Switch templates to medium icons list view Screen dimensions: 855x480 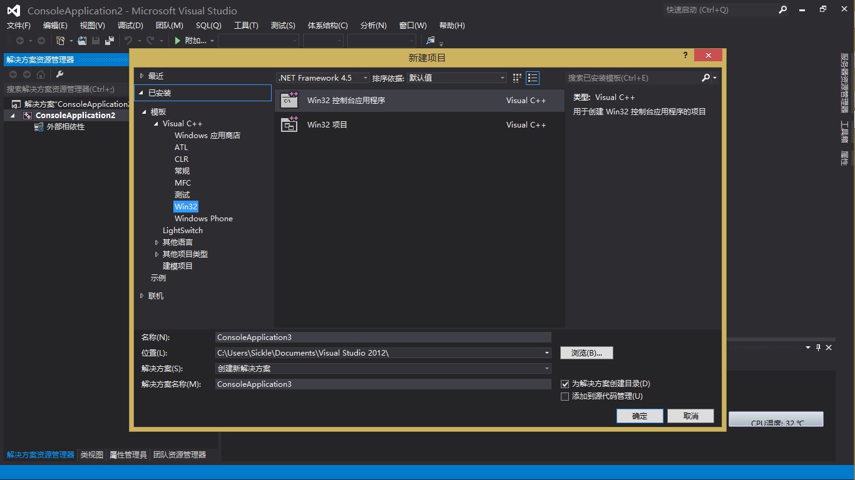tap(533, 78)
